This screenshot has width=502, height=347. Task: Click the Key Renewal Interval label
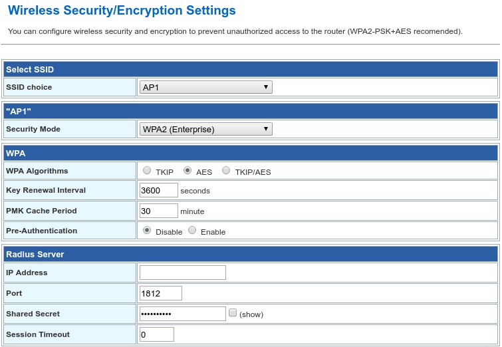click(x=46, y=190)
